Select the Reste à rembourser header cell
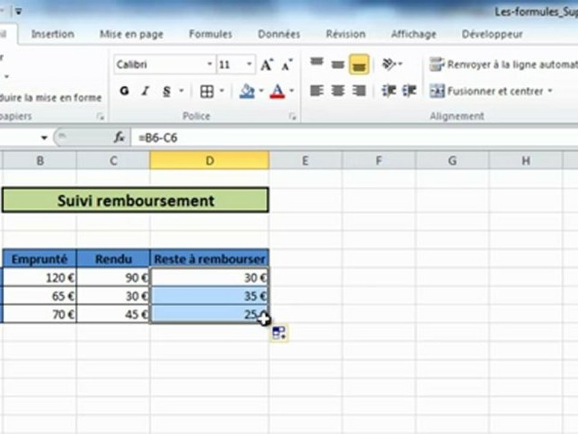578x434 pixels. 210,259
